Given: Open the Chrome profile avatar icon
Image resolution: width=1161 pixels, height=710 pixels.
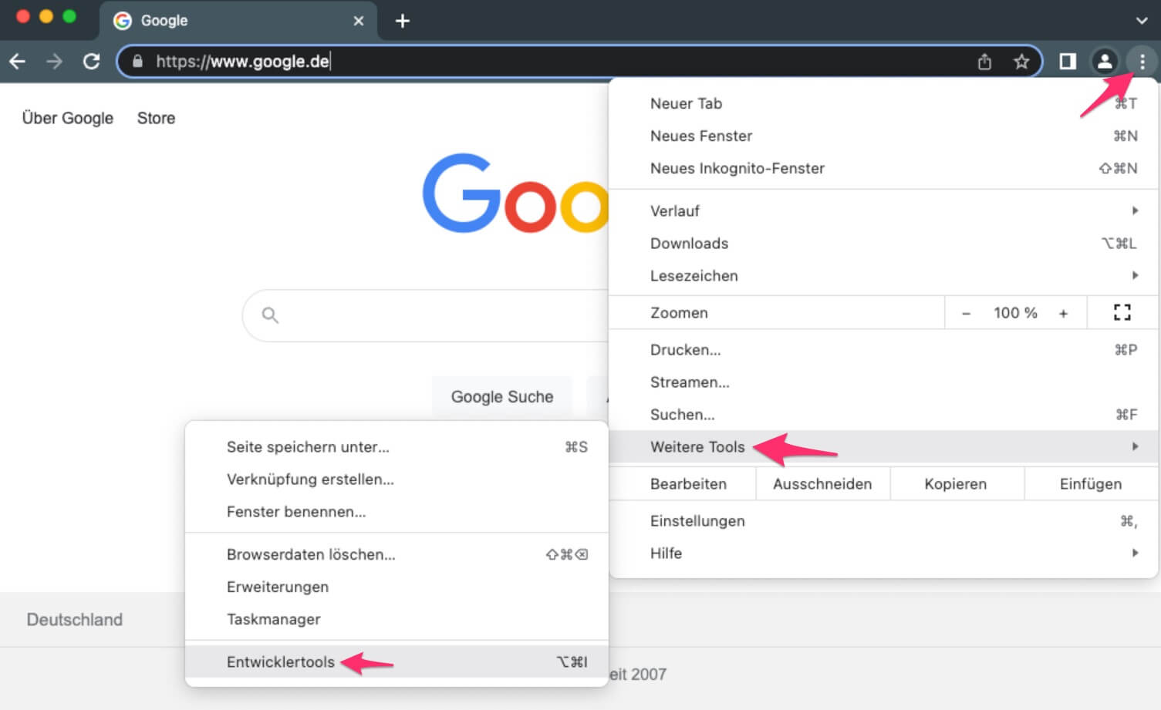Looking at the screenshot, I should tap(1105, 61).
